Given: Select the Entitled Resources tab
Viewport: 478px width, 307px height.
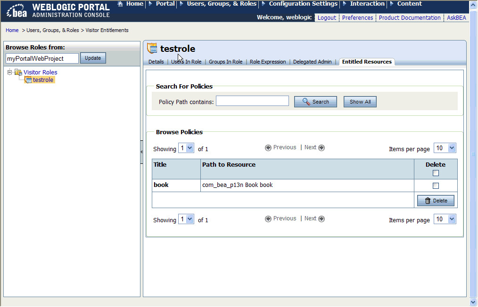Looking at the screenshot, I should coord(367,62).
